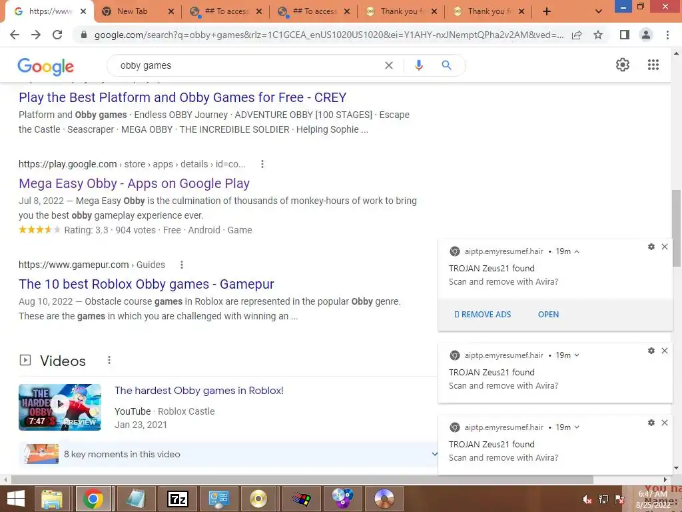
Task: Open options dots for play.google.com result
Action: [x=262, y=164]
